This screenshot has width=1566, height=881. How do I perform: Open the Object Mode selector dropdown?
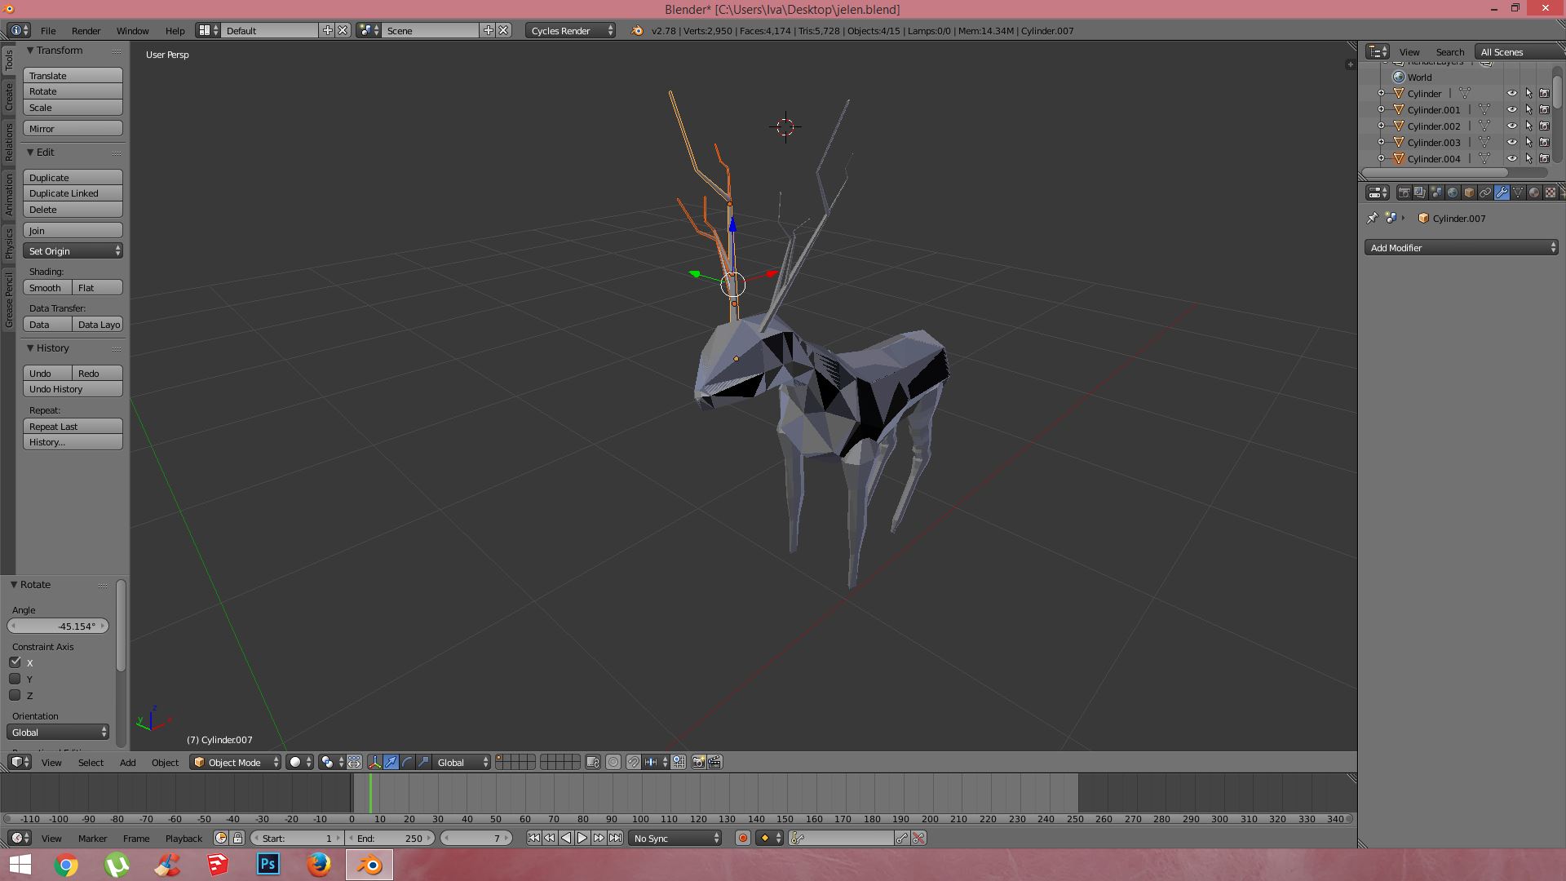236,762
